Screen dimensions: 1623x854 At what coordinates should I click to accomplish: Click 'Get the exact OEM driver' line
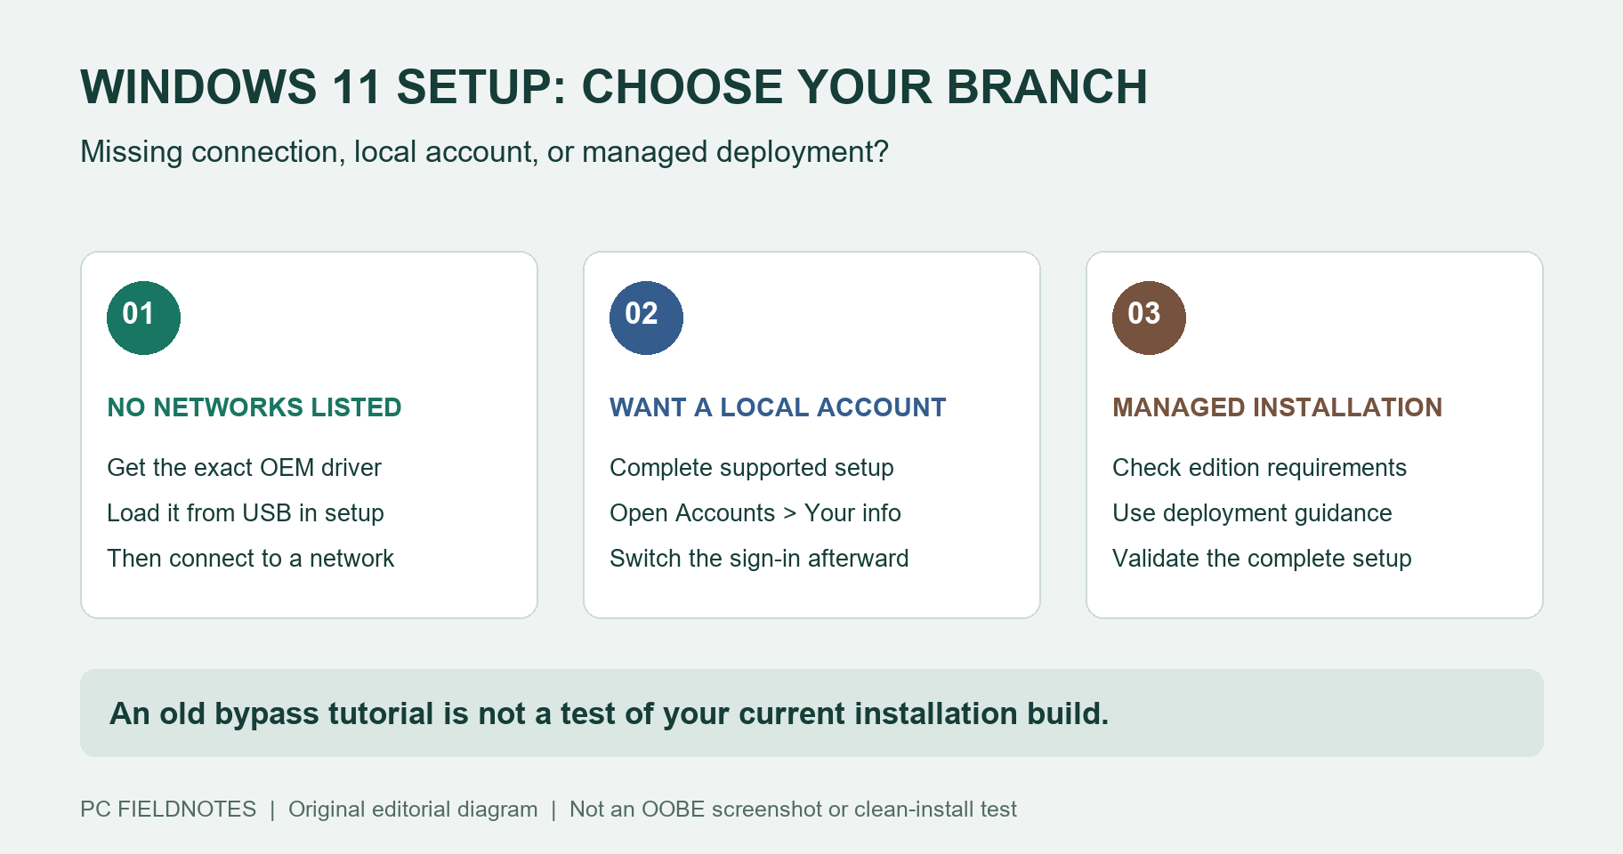(x=244, y=468)
